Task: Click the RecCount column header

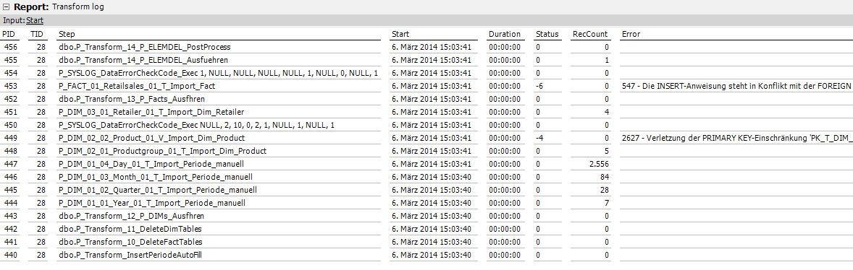Action: [589, 34]
